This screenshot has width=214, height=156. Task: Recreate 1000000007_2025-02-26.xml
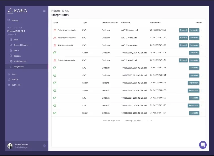[194, 75]
